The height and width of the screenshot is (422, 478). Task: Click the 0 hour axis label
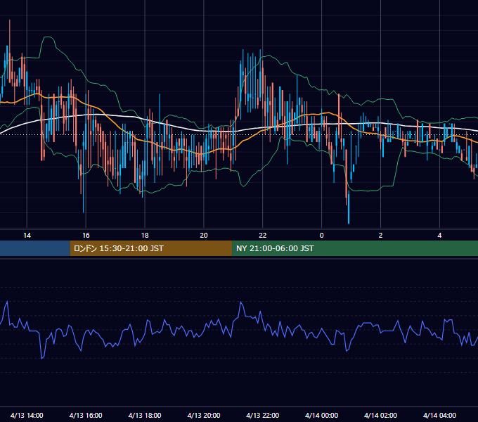click(322, 236)
